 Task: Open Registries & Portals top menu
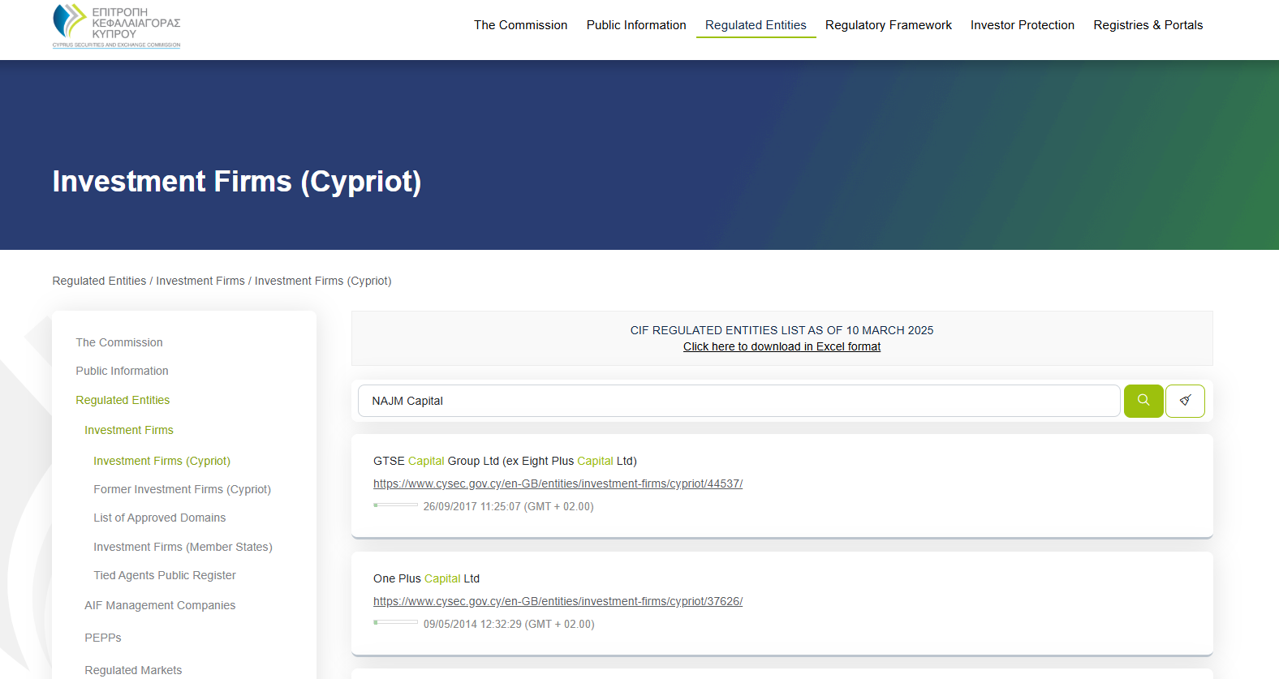[1148, 25]
